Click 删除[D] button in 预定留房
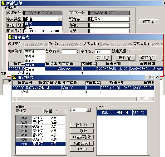Image resolution: width=165 pixels, height=157 pixels. [125, 58]
